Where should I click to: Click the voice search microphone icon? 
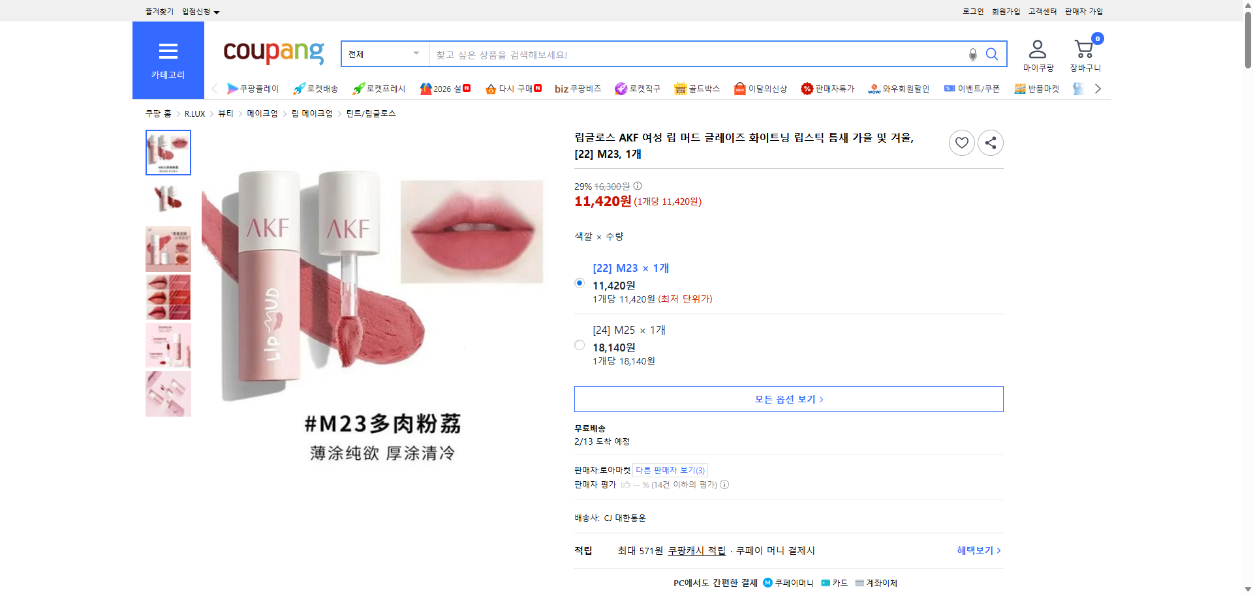click(x=972, y=54)
